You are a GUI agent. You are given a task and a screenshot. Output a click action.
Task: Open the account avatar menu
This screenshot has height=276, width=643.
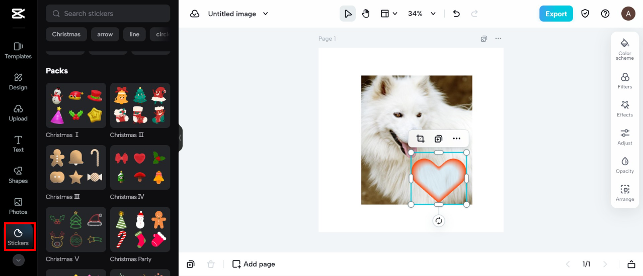(628, 14)
